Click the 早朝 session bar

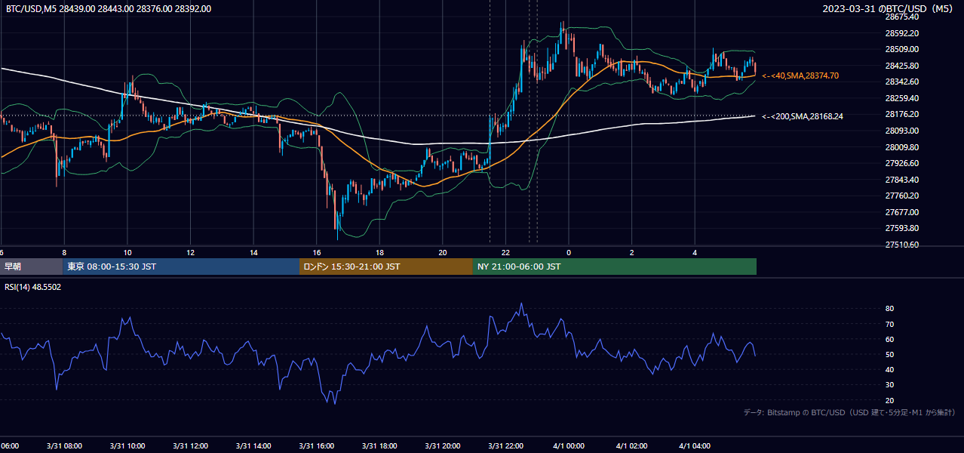[31, 267]
